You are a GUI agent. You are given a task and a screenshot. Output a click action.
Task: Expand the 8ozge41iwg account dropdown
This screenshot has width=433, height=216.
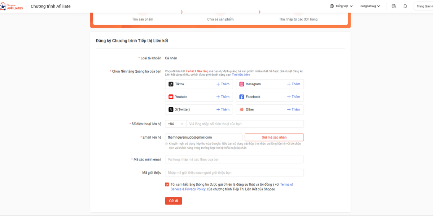point(370,6)
